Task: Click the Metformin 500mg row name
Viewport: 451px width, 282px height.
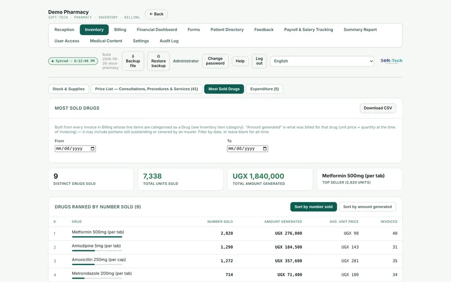Action: coord(98,232)
